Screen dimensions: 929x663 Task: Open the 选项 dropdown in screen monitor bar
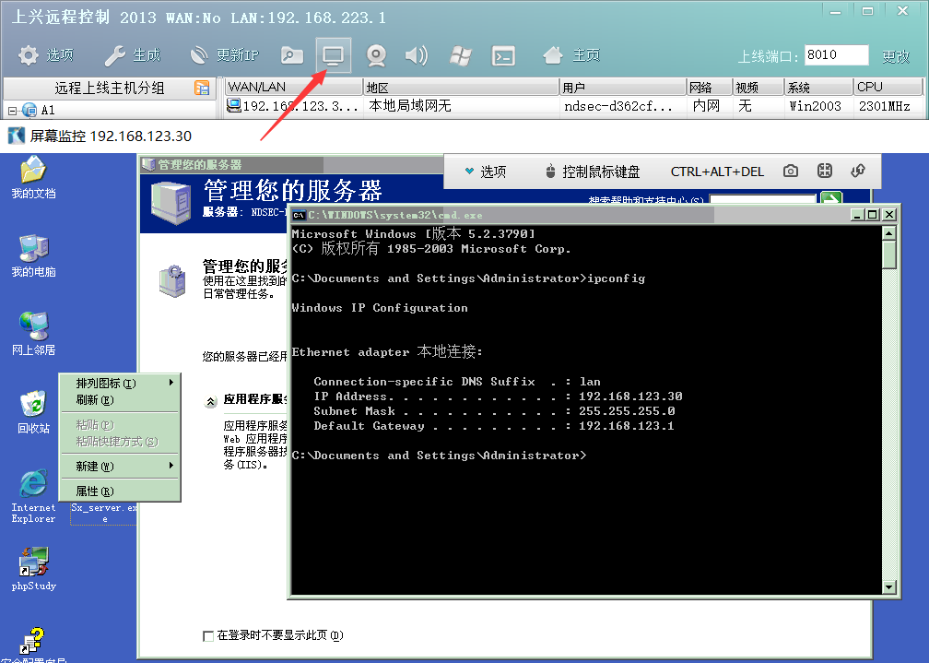485,172
